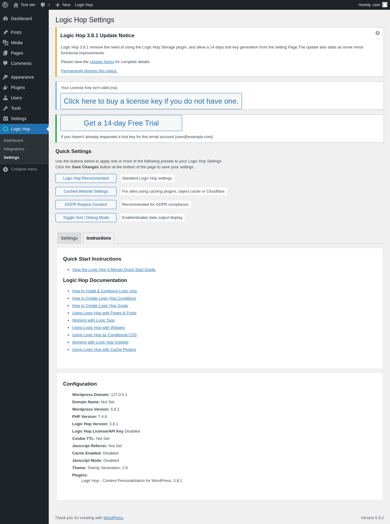Open Logic Hop in the top admin bar
Screen dimensions: 390x524
coord(84,5)
